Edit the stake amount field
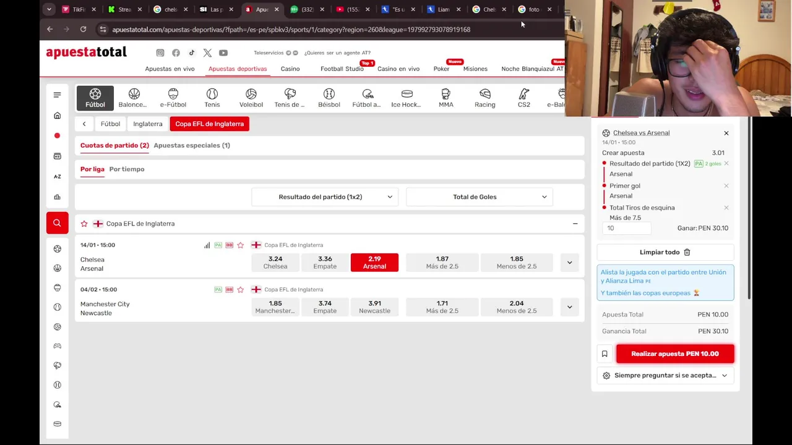This screenshot has height=445, width=792. coord(626,228)
